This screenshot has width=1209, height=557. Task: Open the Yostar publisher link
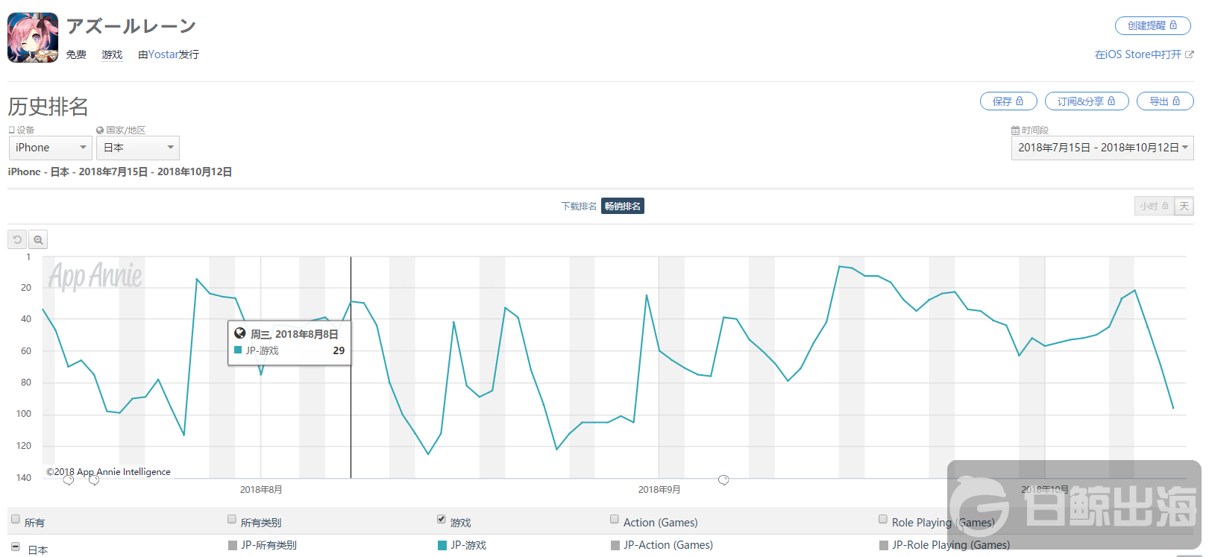[x=163, y=54]
